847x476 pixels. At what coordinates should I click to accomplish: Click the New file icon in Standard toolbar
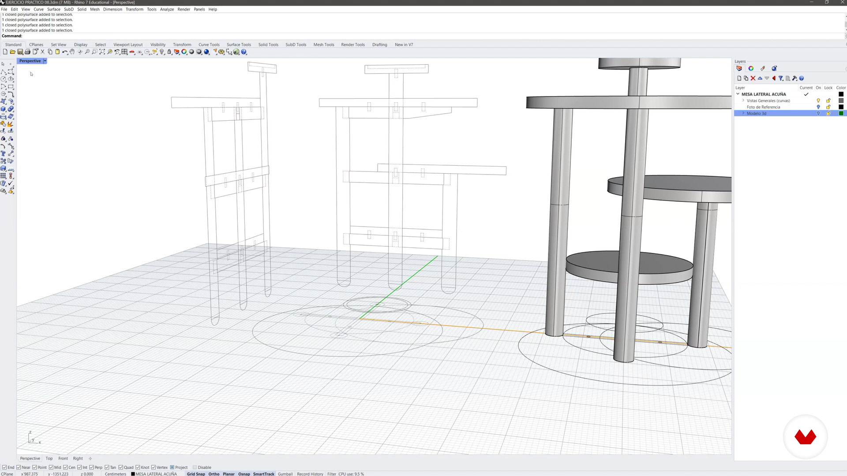pyautogui.click(x=5, y=52)
